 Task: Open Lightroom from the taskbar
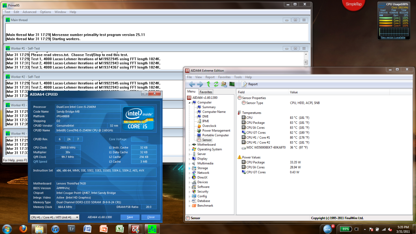(x=71, y=229)
